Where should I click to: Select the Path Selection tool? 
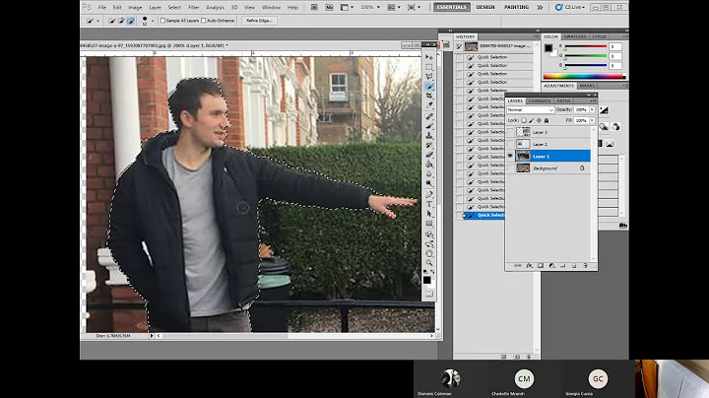[429, 214]
